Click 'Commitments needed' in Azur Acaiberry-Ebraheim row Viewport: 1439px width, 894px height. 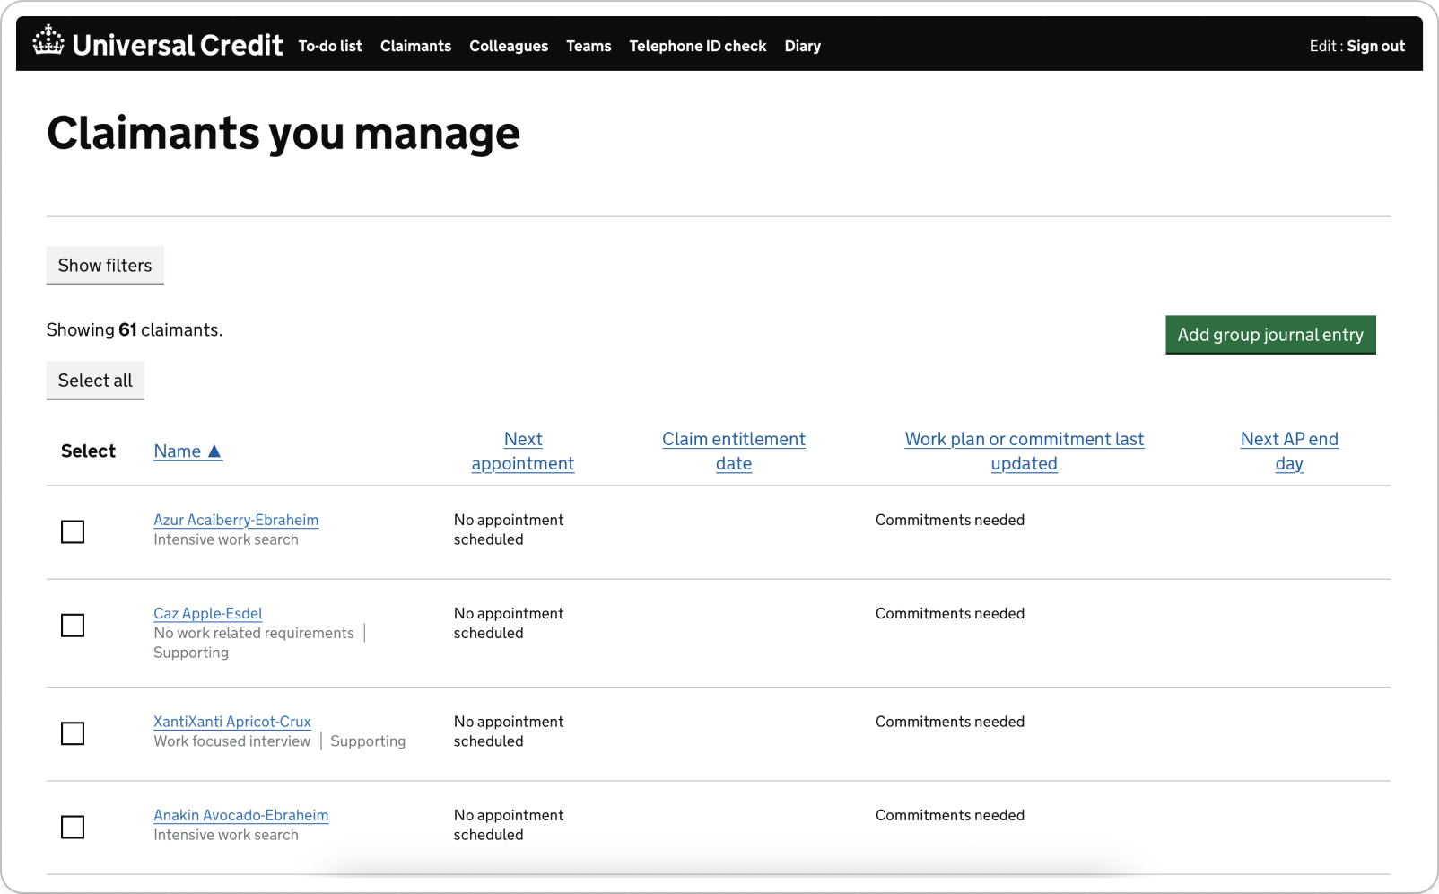950,520
